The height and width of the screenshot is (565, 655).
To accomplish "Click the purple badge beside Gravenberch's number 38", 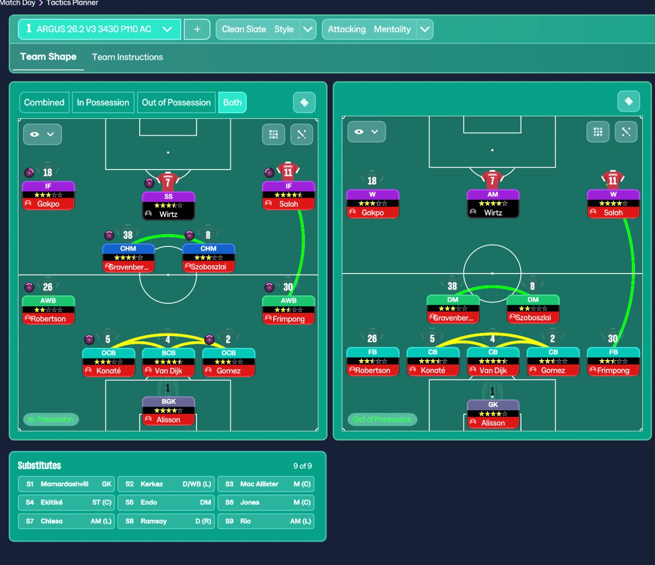I will coord(109,235).
